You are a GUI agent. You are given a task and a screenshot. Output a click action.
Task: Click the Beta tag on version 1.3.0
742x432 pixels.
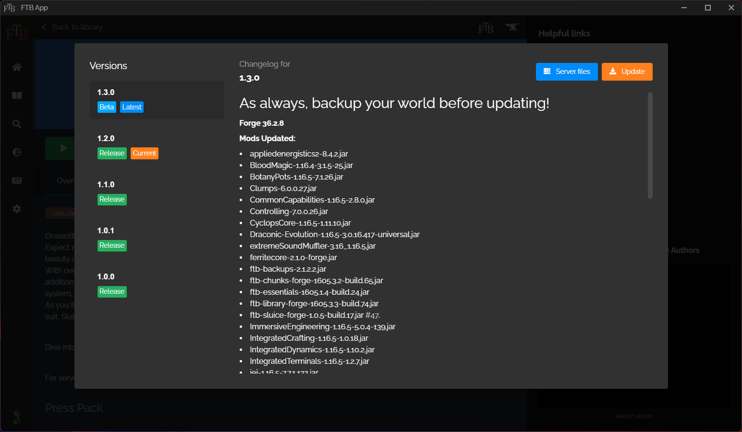click(x=107, y=107)
